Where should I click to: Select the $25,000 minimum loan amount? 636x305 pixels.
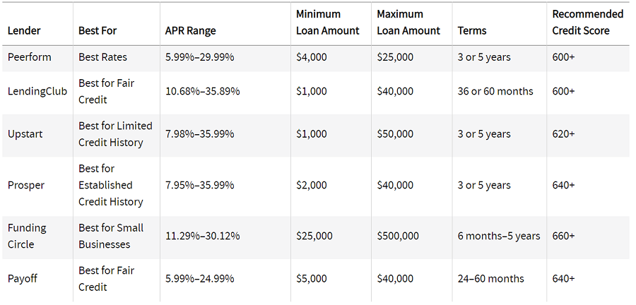[314, 236]
